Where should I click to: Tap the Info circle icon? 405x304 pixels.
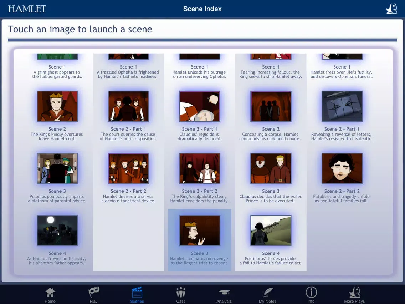tap(311, 292)
